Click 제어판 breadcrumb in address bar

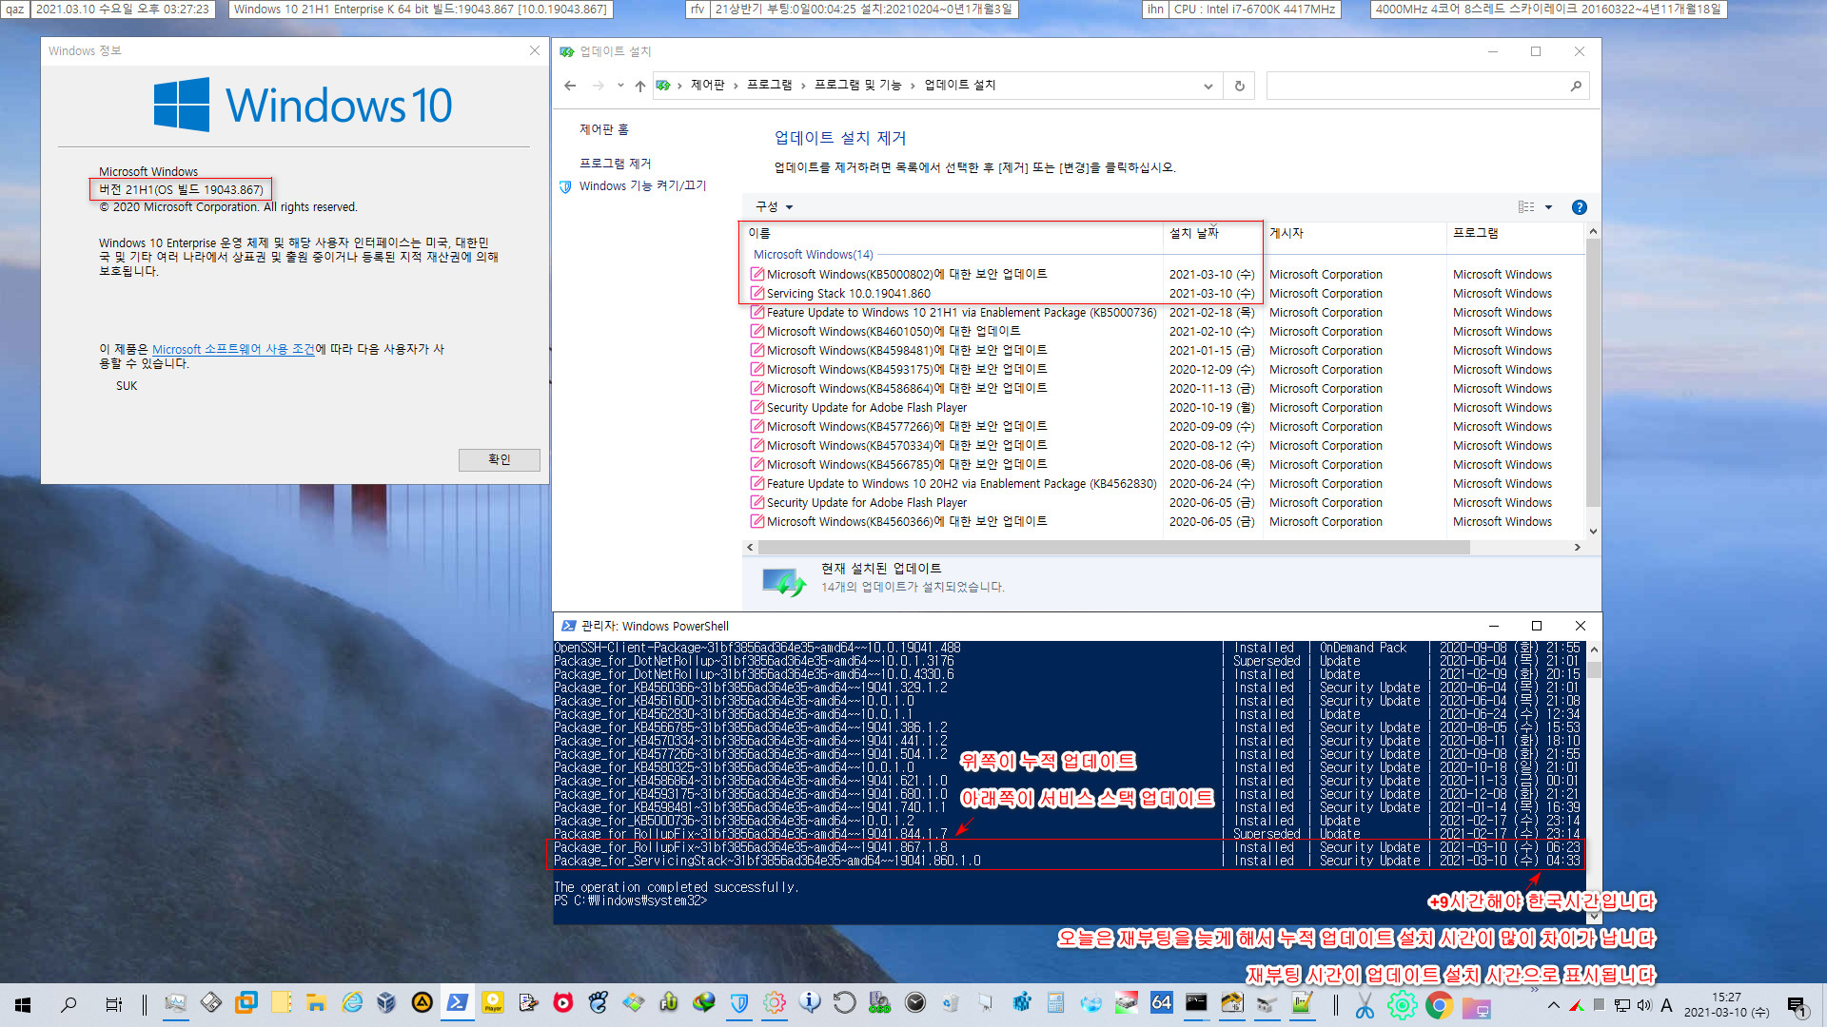707,86
